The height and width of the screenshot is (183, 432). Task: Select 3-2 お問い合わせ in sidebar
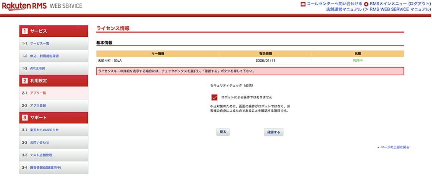coord(39,142)
